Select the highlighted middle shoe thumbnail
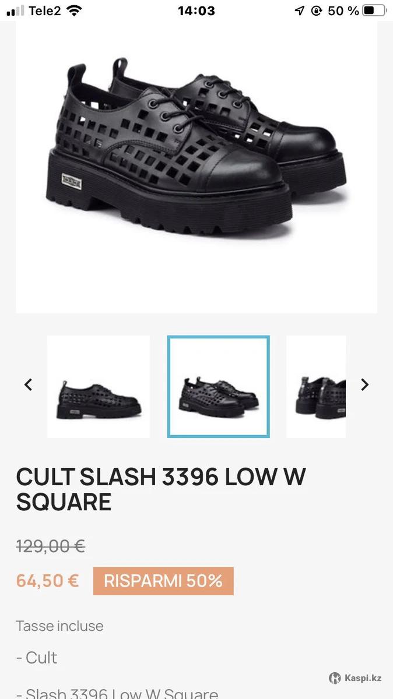 (x=219, y=387)
